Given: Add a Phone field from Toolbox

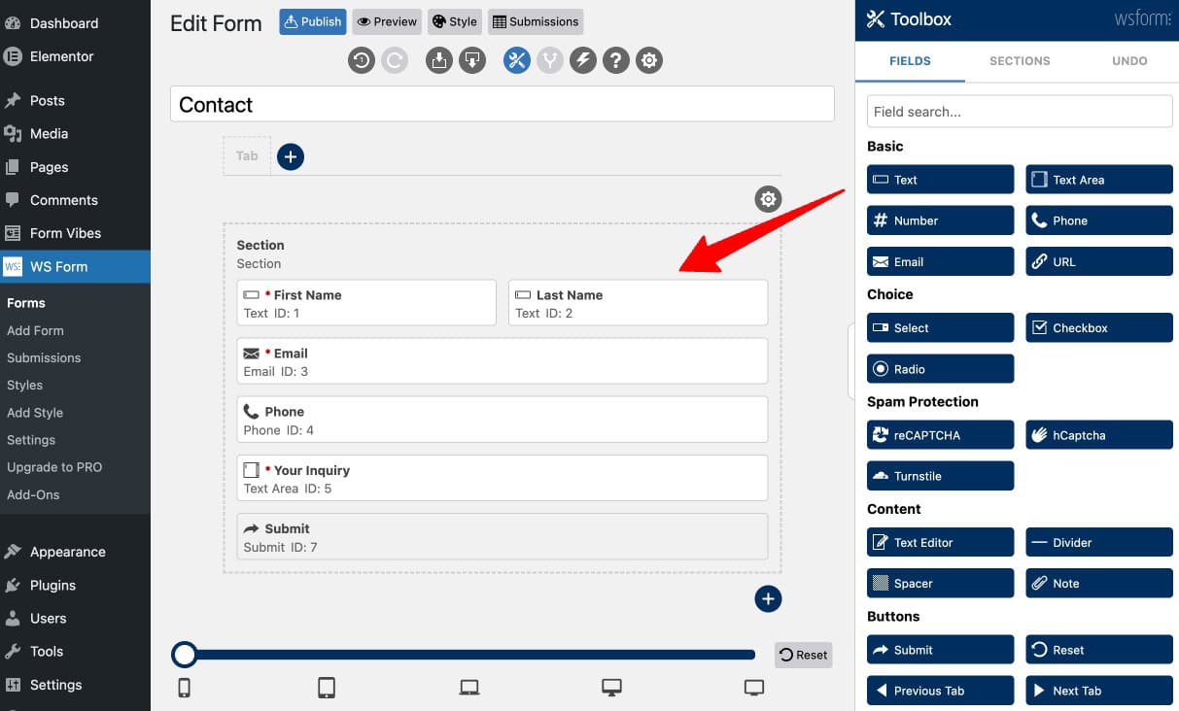Looking at the screenshot, I should click(1099, 220).
